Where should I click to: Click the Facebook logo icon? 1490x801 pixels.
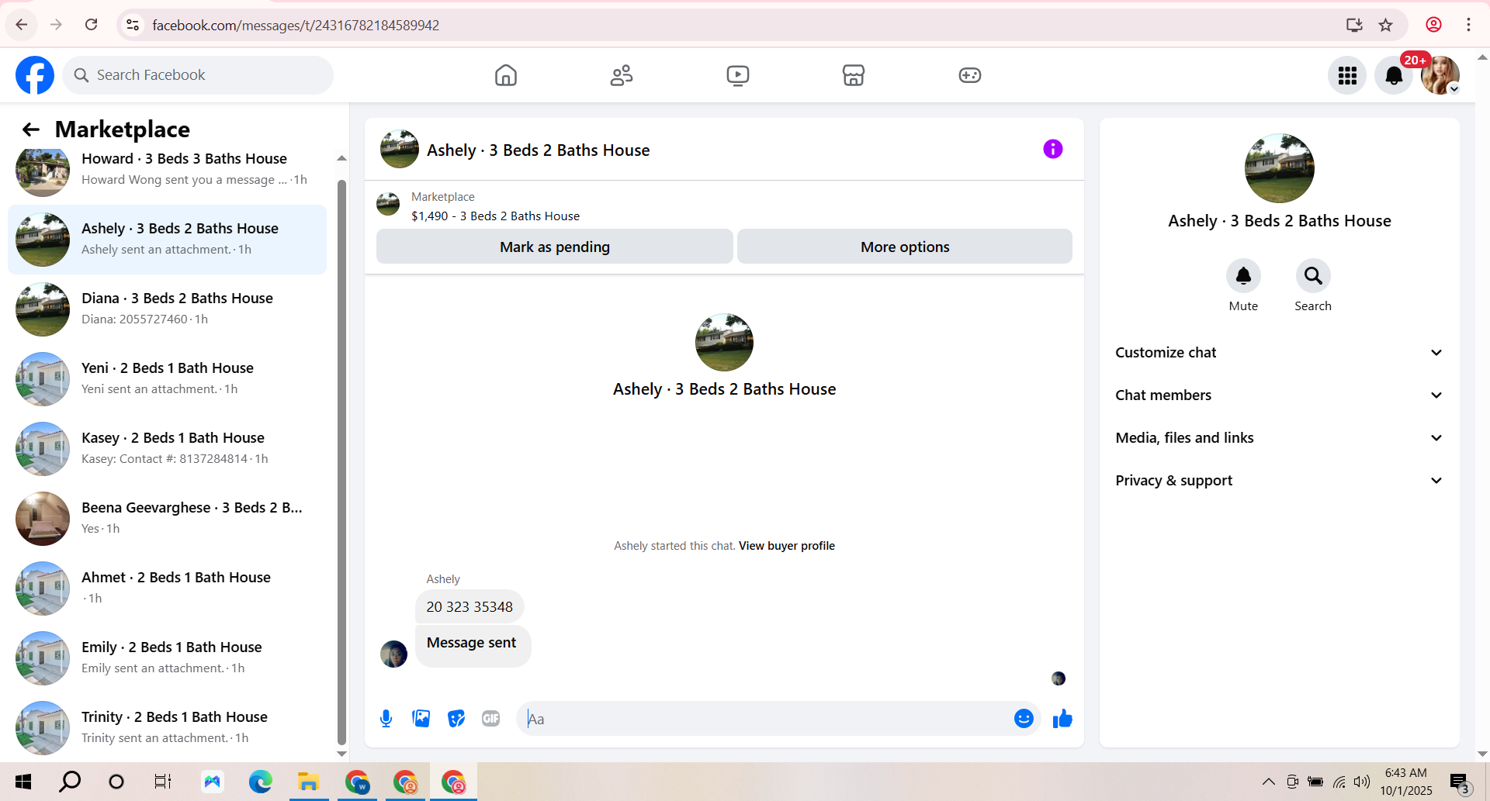coord(35,75)
